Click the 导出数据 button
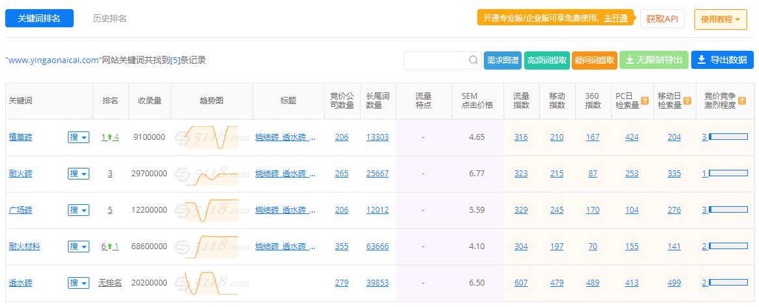 tap(722, 60)
